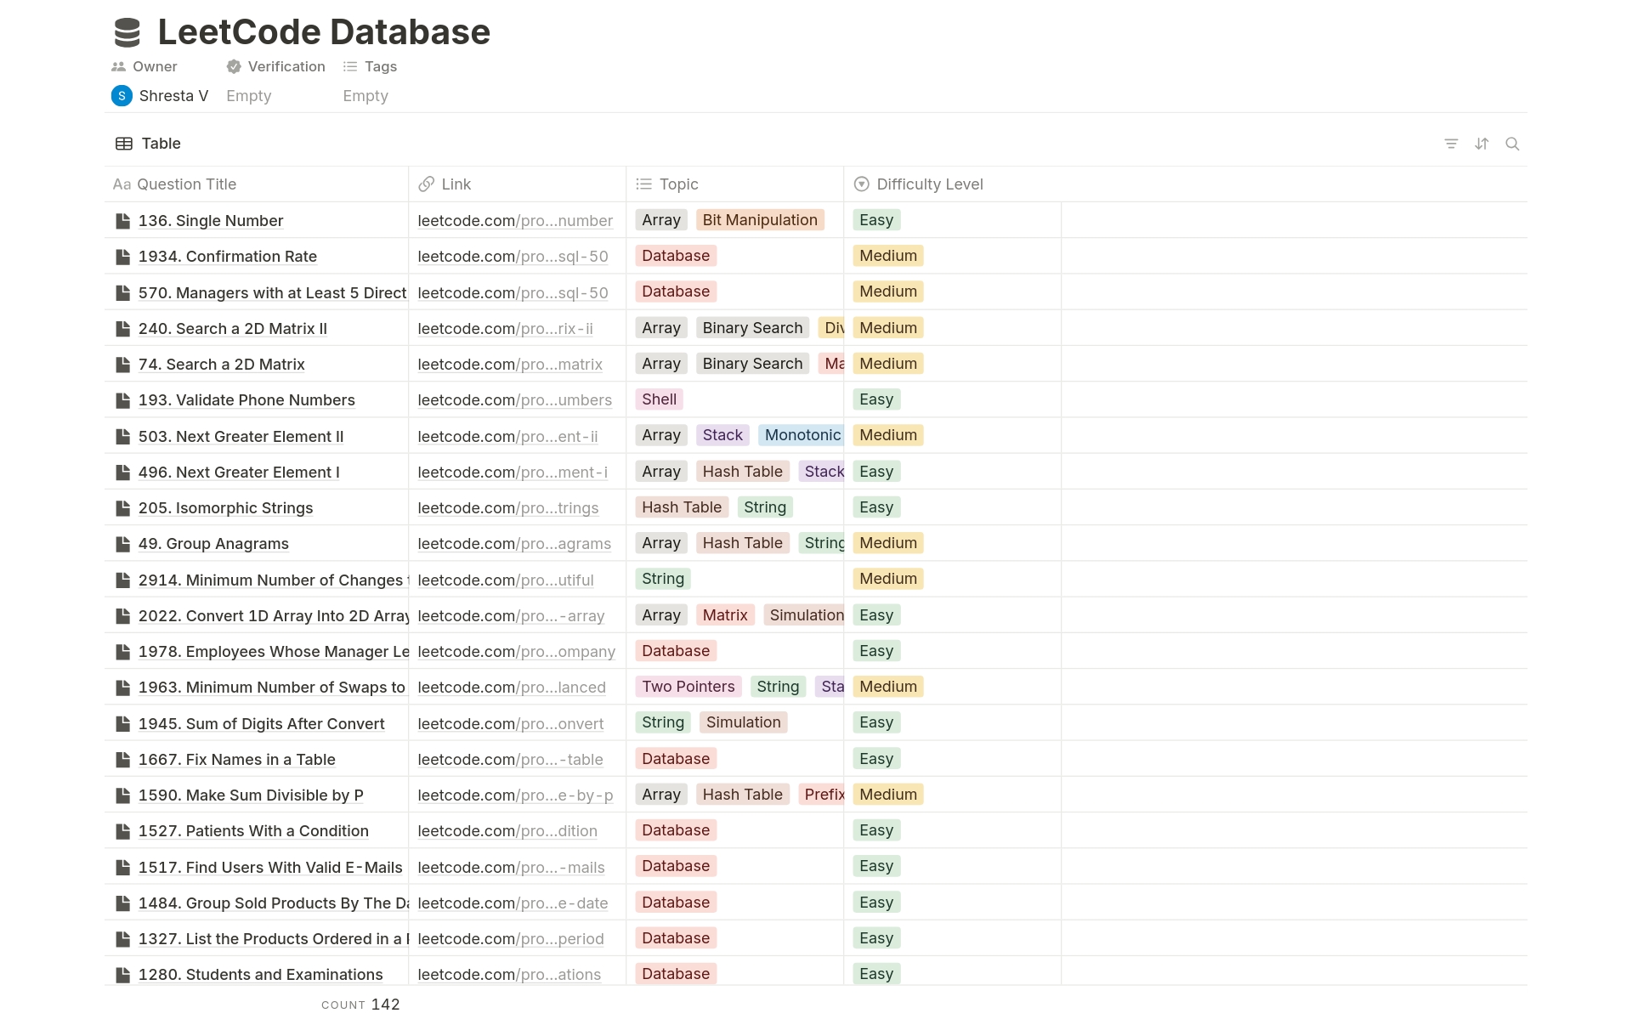1632x1019 pixels.
Task: Click the filter icon above the table
Action: click(x=1451, y=144)
